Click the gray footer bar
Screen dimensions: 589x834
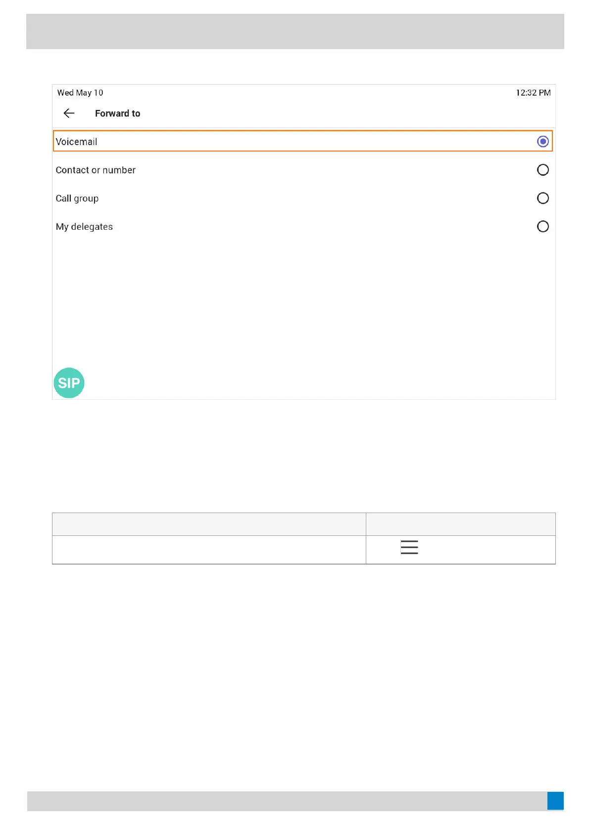[x=287, y=800]
